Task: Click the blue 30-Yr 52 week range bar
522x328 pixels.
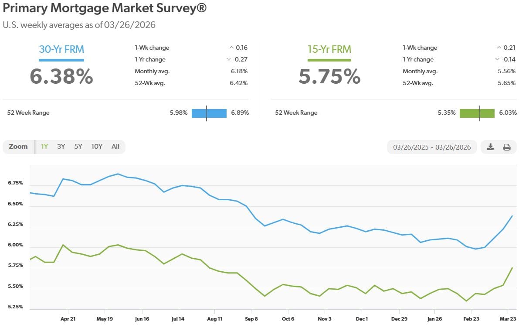Action: tap(209, 113)
